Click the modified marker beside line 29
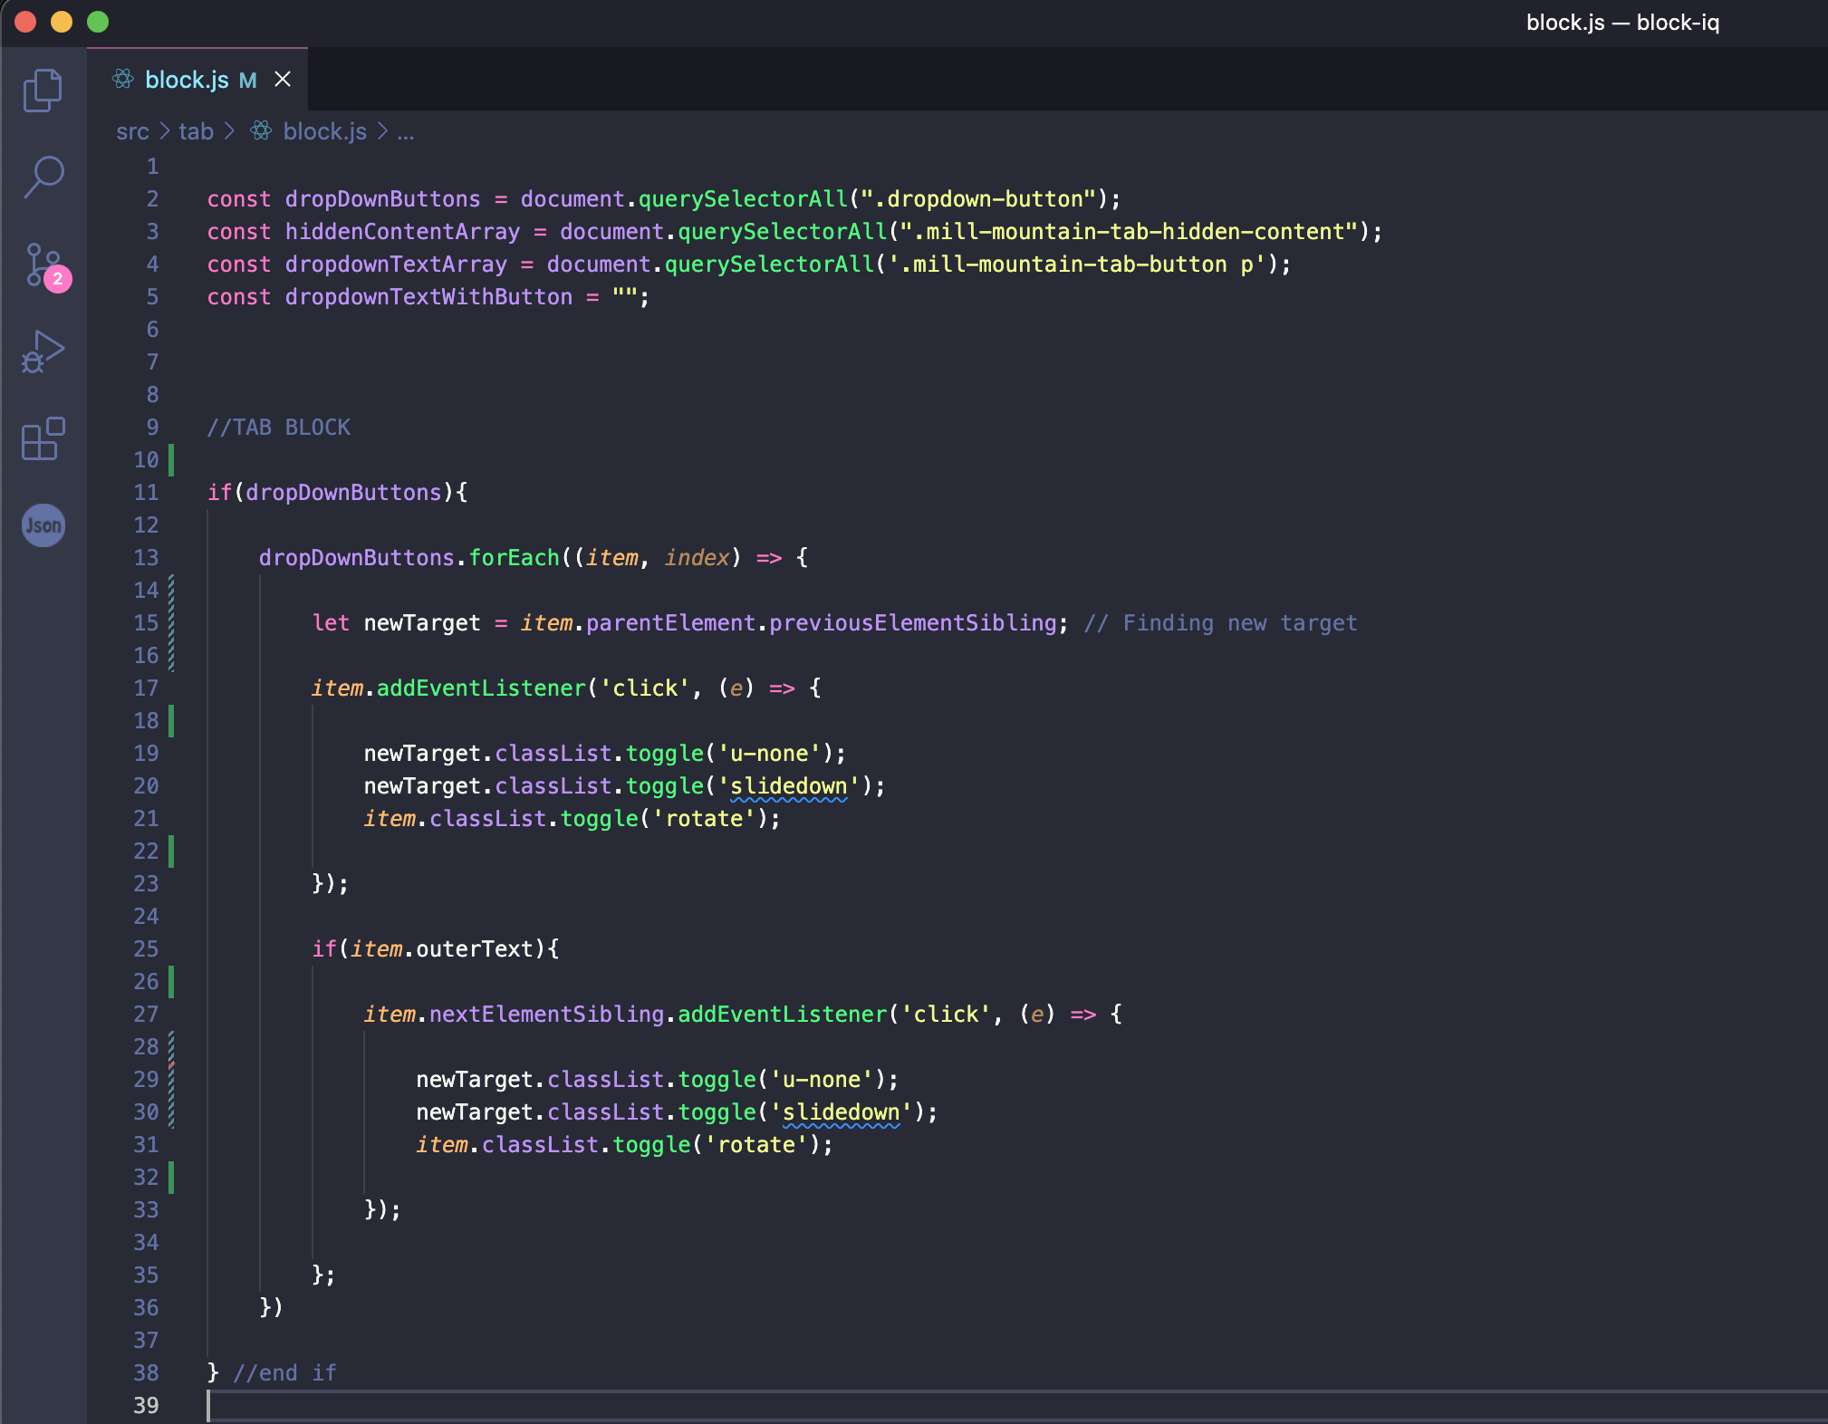This screenshot has height=1424, width=1828. [171, 1080]
